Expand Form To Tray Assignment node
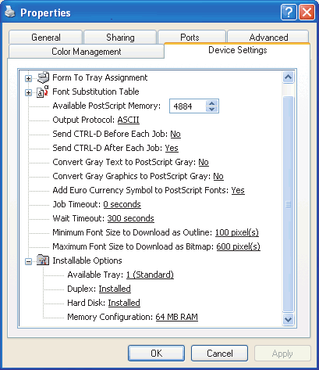Image resolution: width=319 pixels, height=370 pixels. point(29,78)
